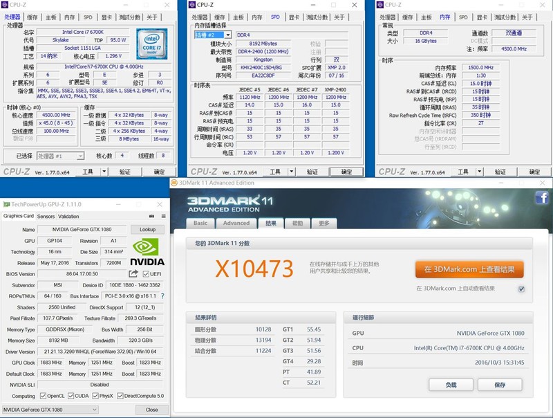Viewport: 553px width, 418px height.
Task: Click the 内存频率 1500.0 MHz value
Action: point(480,67)
